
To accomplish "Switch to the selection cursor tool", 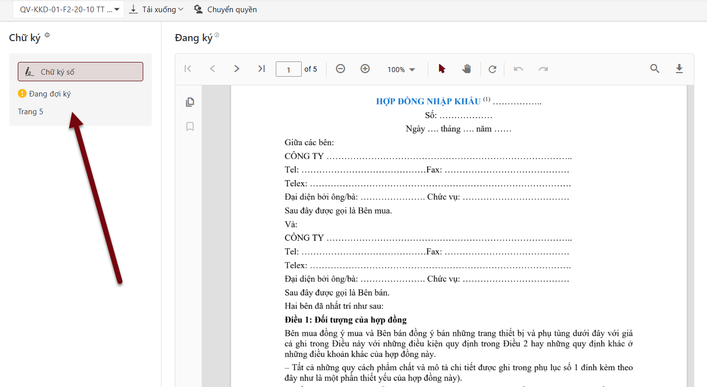I will pyautogui.click(x=441, y=68).
